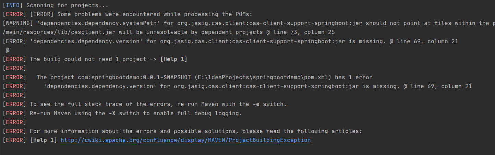Open the ProjectBuildingException wiki link
495x155 pixels.
(185, 140)
